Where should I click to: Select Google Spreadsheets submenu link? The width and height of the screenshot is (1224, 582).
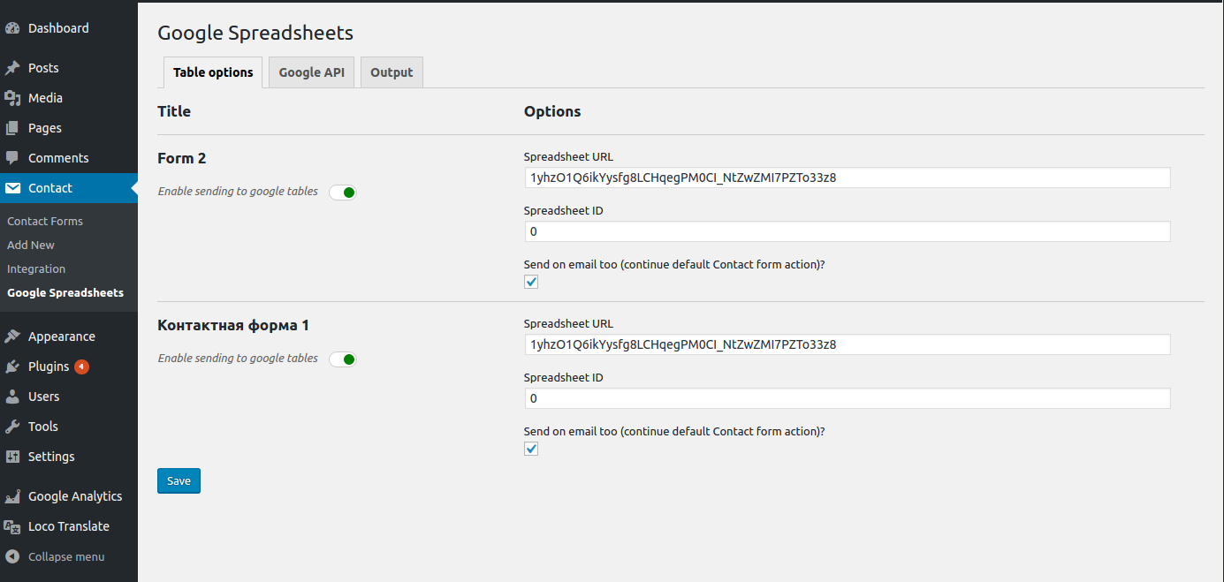click(x=65, y=292)
